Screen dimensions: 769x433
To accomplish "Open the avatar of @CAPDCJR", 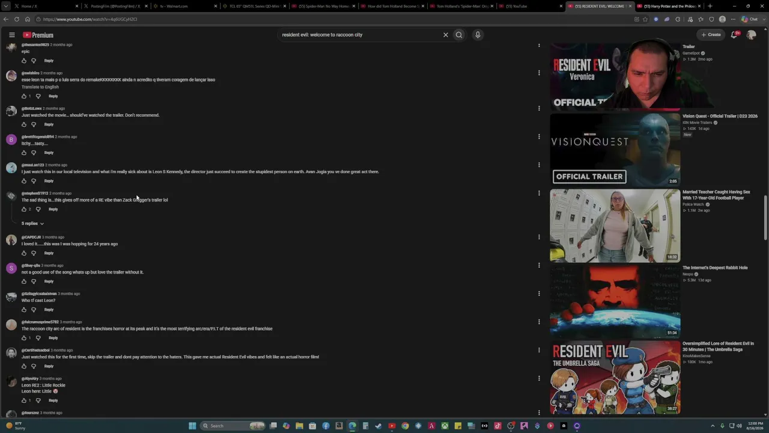I will (x=11, y=240).
